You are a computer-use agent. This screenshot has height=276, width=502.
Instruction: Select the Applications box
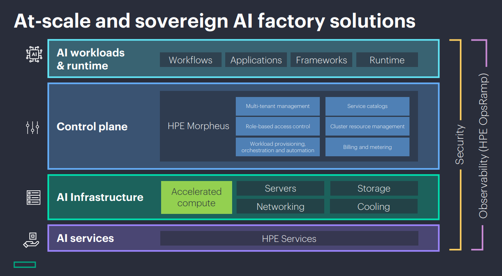pyautogui.click(x=256, y=60)
